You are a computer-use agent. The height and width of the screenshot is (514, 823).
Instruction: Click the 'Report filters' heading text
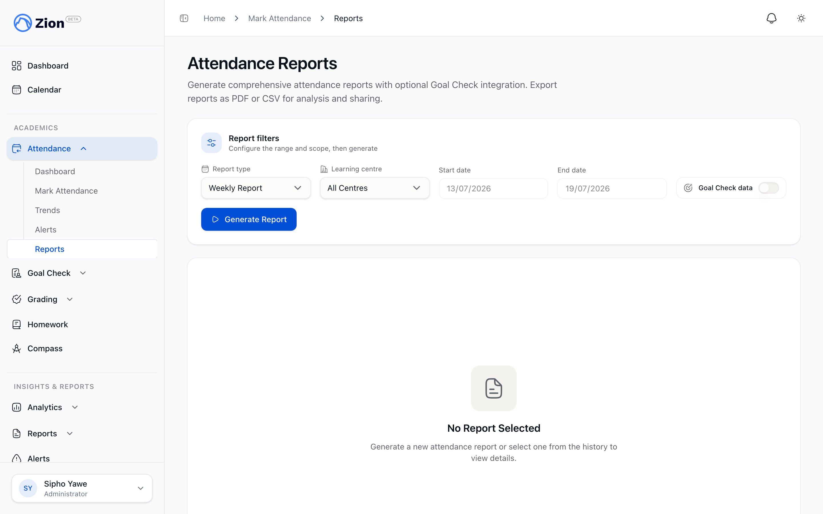point(254,138)
